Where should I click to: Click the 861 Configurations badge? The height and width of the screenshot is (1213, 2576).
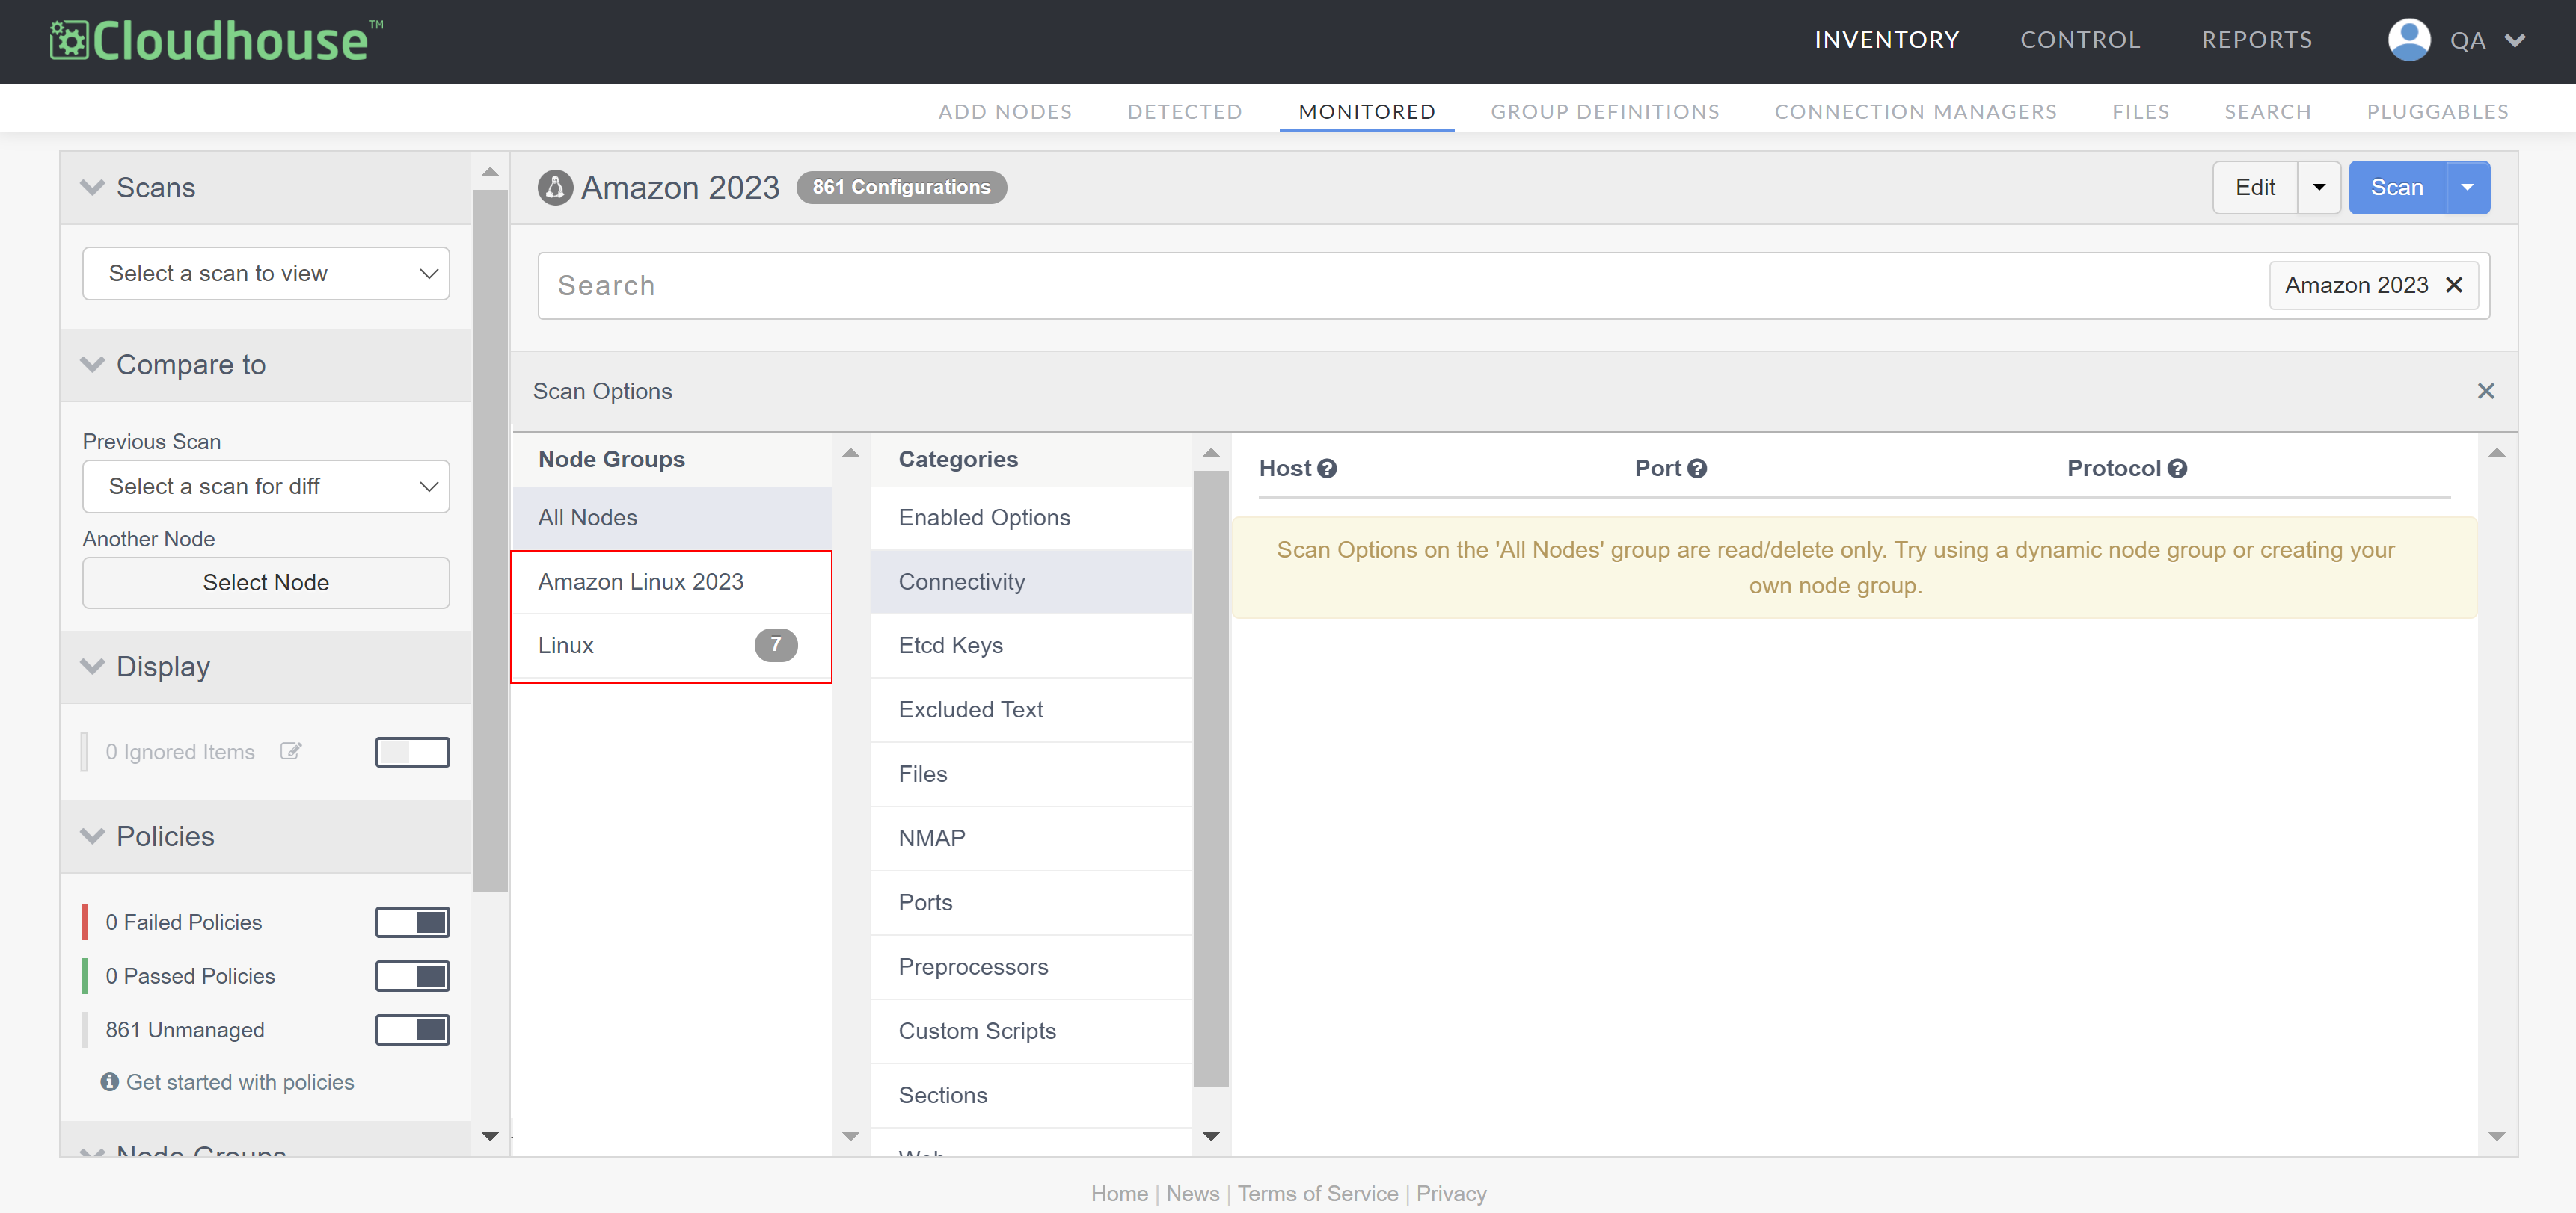click(x=901, y=187)
